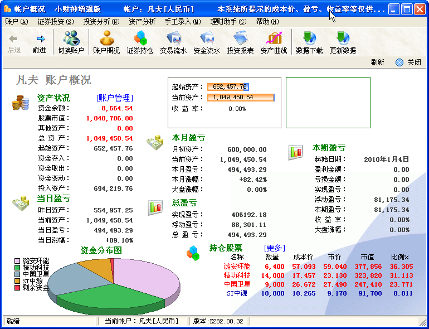Click the 剩余资金 red legend swatch
This screenshot has width=429, height=329.
[x=17, y=288]
